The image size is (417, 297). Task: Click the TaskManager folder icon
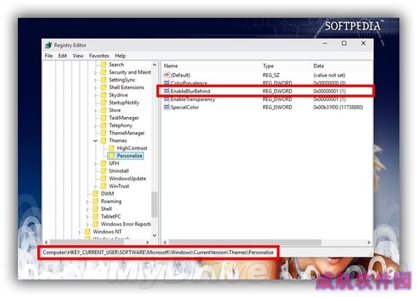tap(104, 118)
